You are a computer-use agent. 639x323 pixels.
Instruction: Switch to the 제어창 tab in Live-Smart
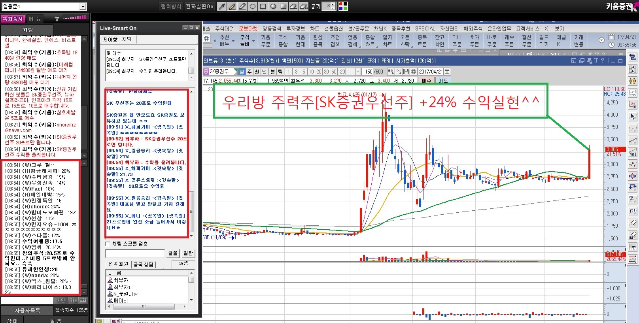coord(110,40)
